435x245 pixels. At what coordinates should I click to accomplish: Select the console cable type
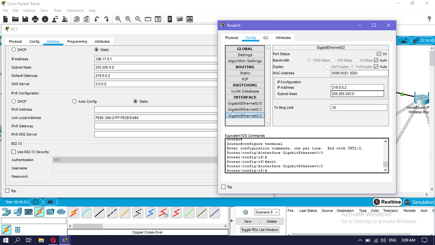(x=87, y=213)
